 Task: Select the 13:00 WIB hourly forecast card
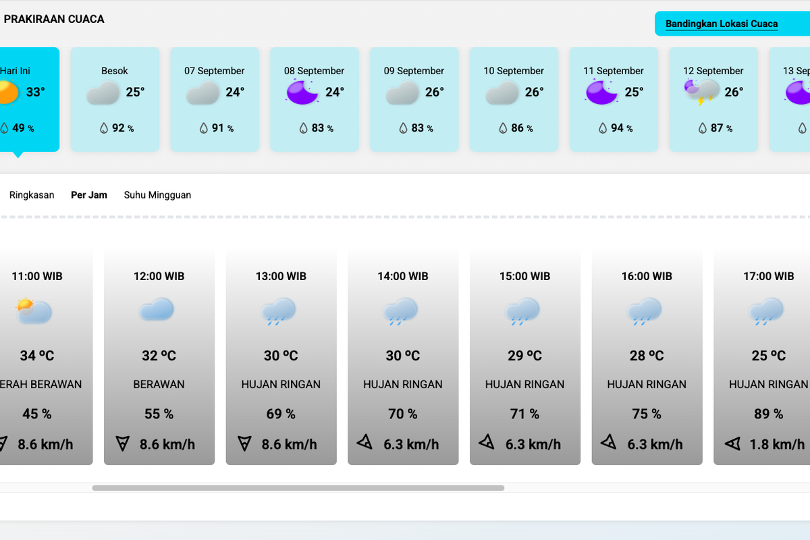tap(281, 356)
